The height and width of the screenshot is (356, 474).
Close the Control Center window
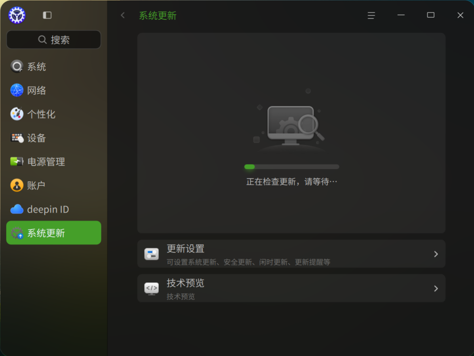(x=460, y=15)
